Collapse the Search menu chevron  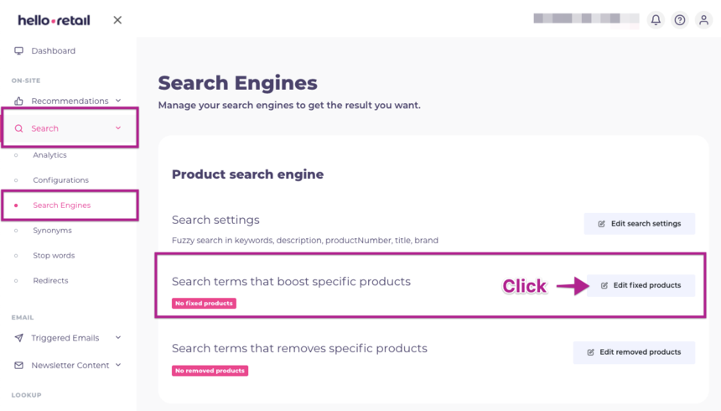118,128
